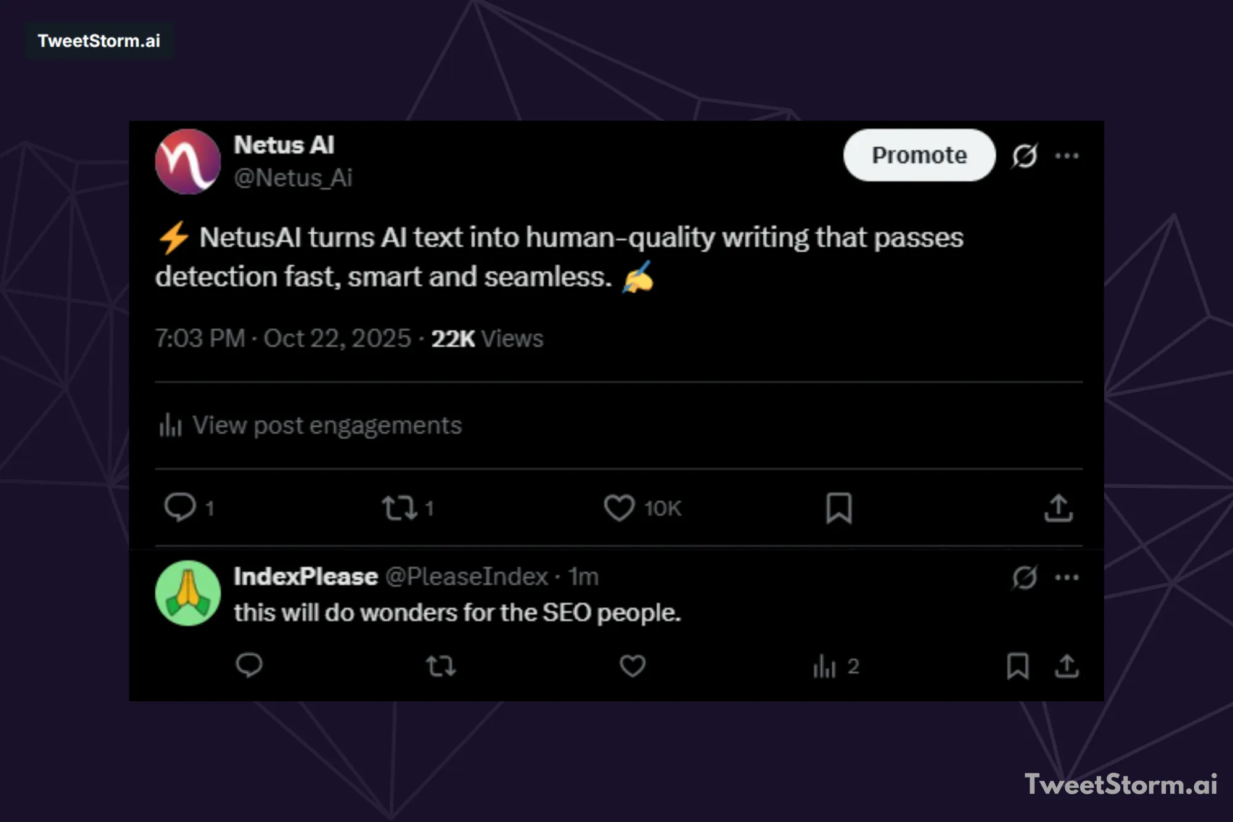Bookmark the Netus AI tweet

click(838, 508)
